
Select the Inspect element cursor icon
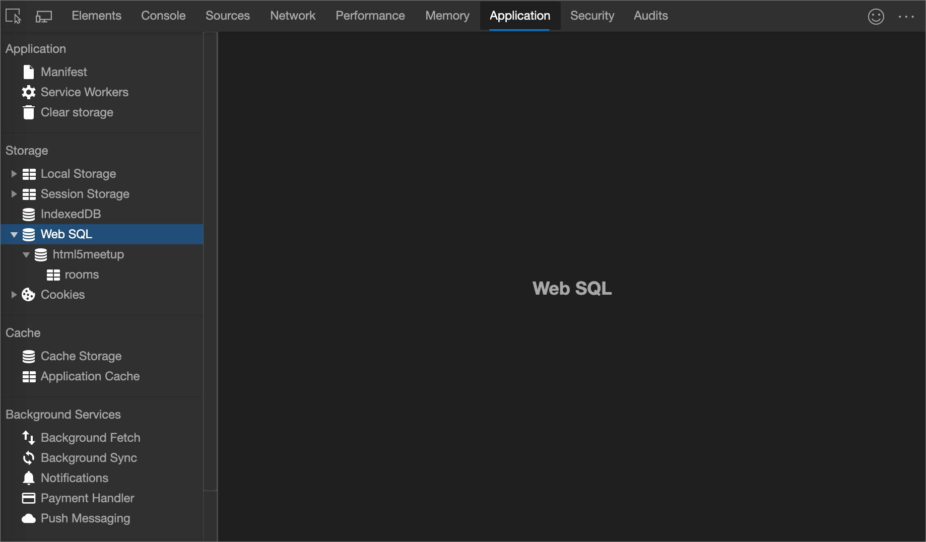pos(13,16)
